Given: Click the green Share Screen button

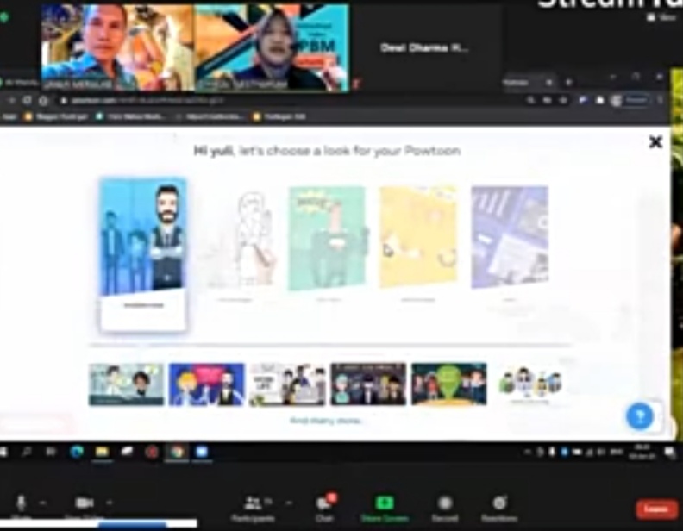Looking at the screenshot, I should pos(385,509).
